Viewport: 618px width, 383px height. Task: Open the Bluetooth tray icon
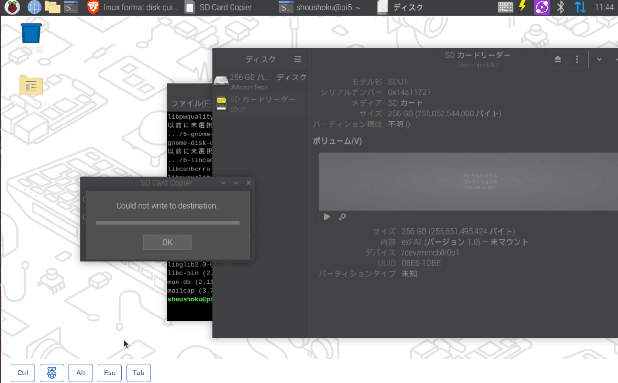(x=561, y=8)
